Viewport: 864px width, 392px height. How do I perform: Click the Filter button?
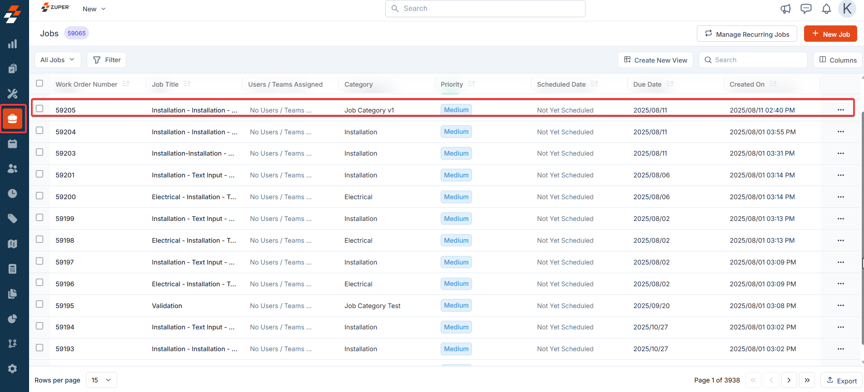click(107, 60)
